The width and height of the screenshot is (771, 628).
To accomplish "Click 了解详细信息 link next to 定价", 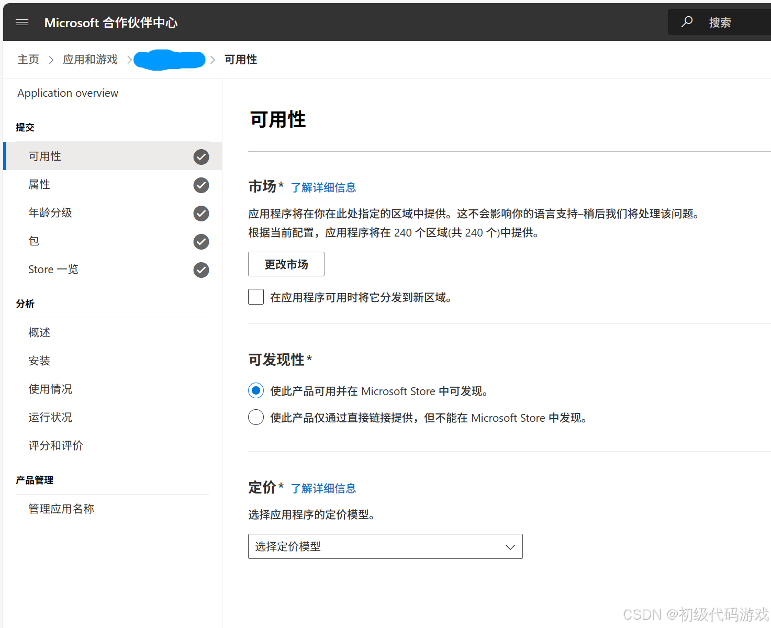I will tap(323, 488).
